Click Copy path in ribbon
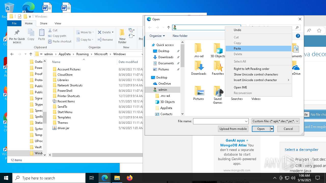This screenshot has width=326, height=183. pyautogui.click(x=57, y=36)
